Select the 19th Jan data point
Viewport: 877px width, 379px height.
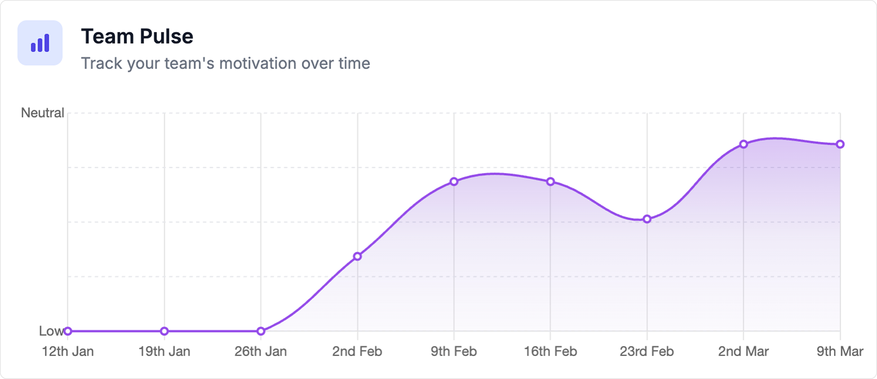pyautogui.click(x=165, y=331)
